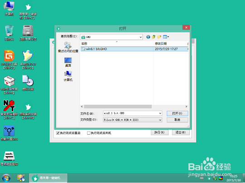Sort by the 名称 column header
The height and width of the screenshot is (183, 245).
pos(117,43)
